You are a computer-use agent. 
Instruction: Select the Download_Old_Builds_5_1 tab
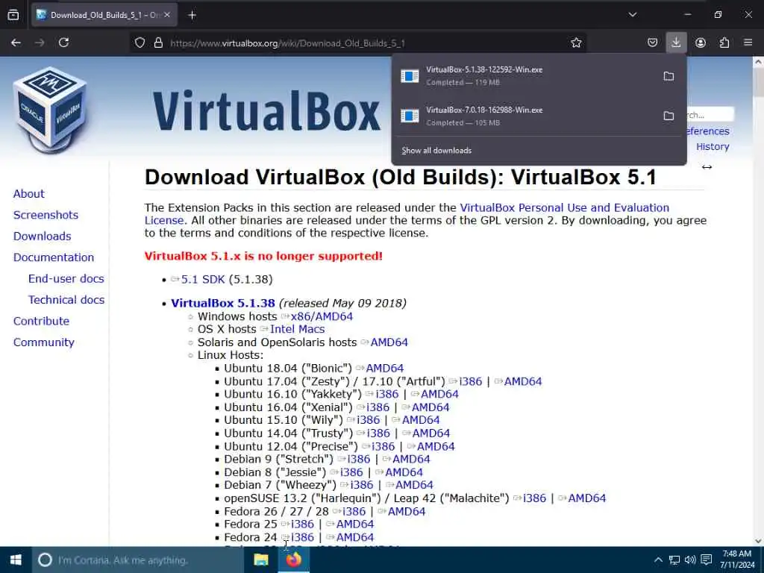[x=104, y=15]
